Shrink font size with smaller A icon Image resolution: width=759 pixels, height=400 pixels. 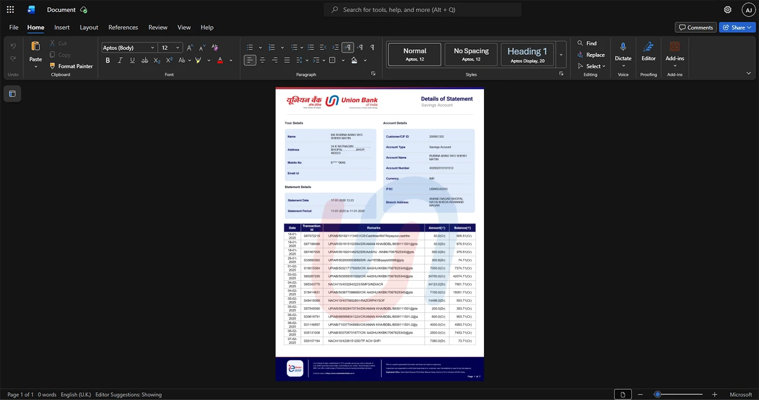202,48
